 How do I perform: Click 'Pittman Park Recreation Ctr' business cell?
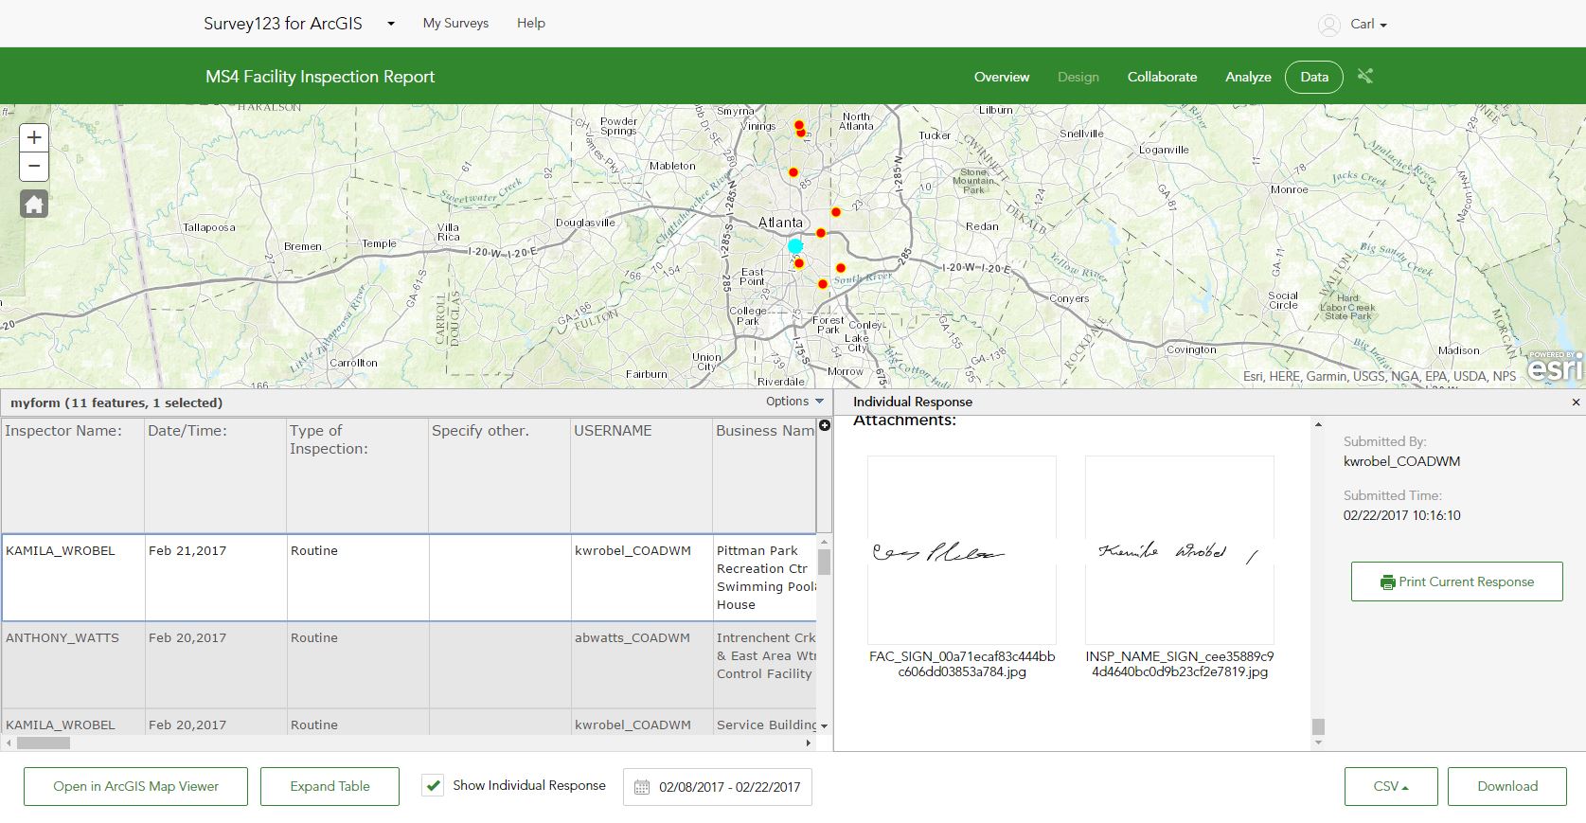click(x=765, y=578)
